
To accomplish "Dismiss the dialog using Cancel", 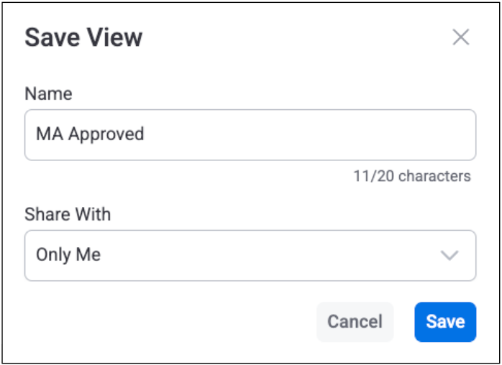I will point(355,321).
